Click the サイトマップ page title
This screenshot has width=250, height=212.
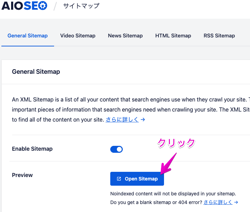(81, 6)
